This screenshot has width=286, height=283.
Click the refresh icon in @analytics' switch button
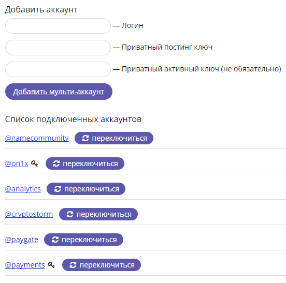coord(58,189)
